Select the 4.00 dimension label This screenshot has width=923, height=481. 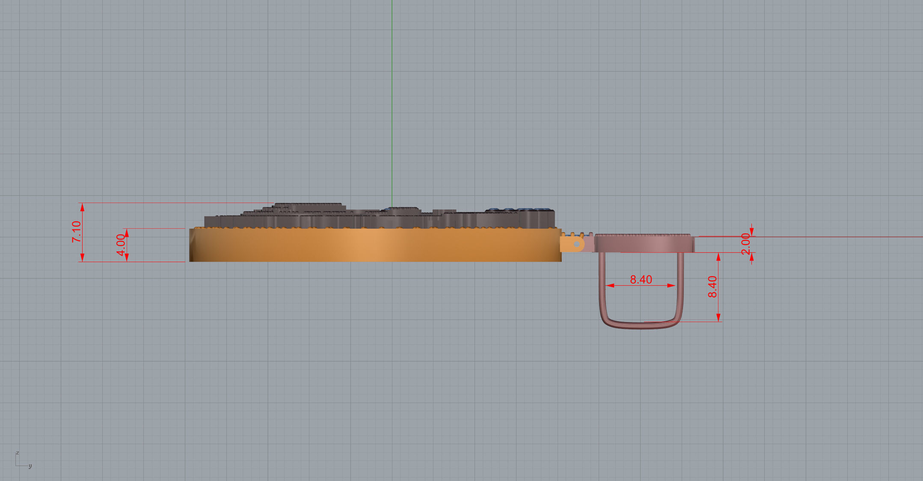[x=121, y=245]
